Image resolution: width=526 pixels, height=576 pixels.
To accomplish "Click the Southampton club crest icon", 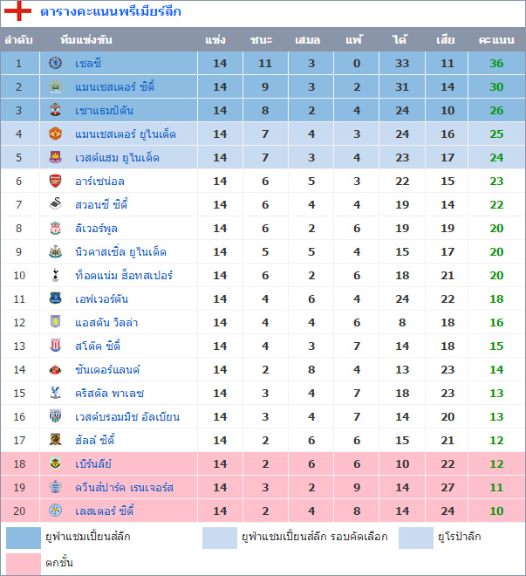I will [x=56, y=111].
